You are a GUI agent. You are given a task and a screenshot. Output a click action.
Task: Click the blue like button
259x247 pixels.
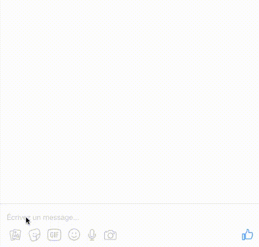point(247,234)
